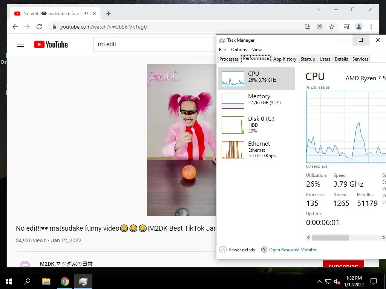Click the YouTube search box

(155, 44)
